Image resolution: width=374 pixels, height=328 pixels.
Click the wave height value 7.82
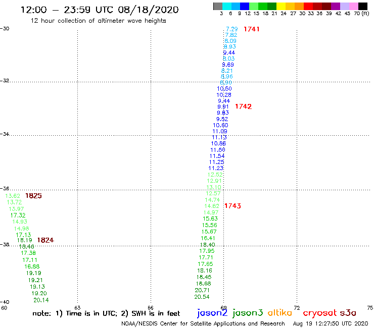click(231, 35)
